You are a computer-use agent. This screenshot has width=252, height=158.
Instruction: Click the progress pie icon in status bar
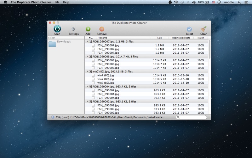coord(53,117)
